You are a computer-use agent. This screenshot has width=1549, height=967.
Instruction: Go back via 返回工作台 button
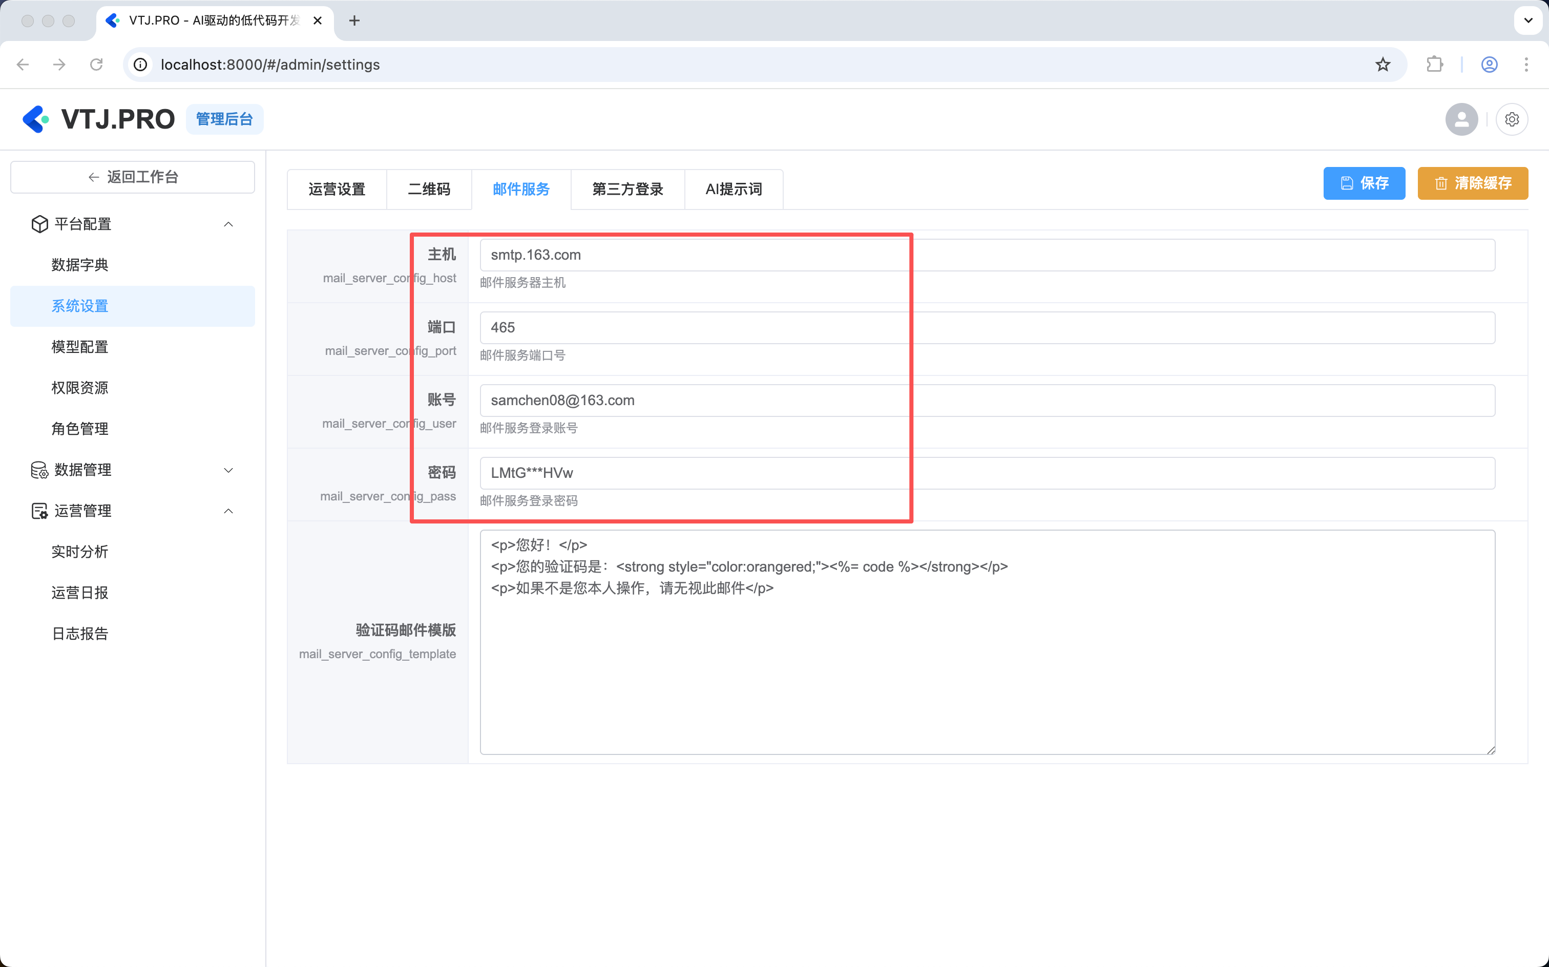[x=132, y=177]
